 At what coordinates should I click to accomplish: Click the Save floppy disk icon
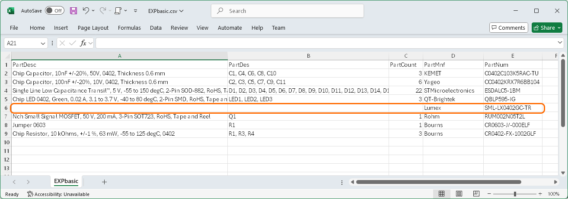tap(73, 10)
